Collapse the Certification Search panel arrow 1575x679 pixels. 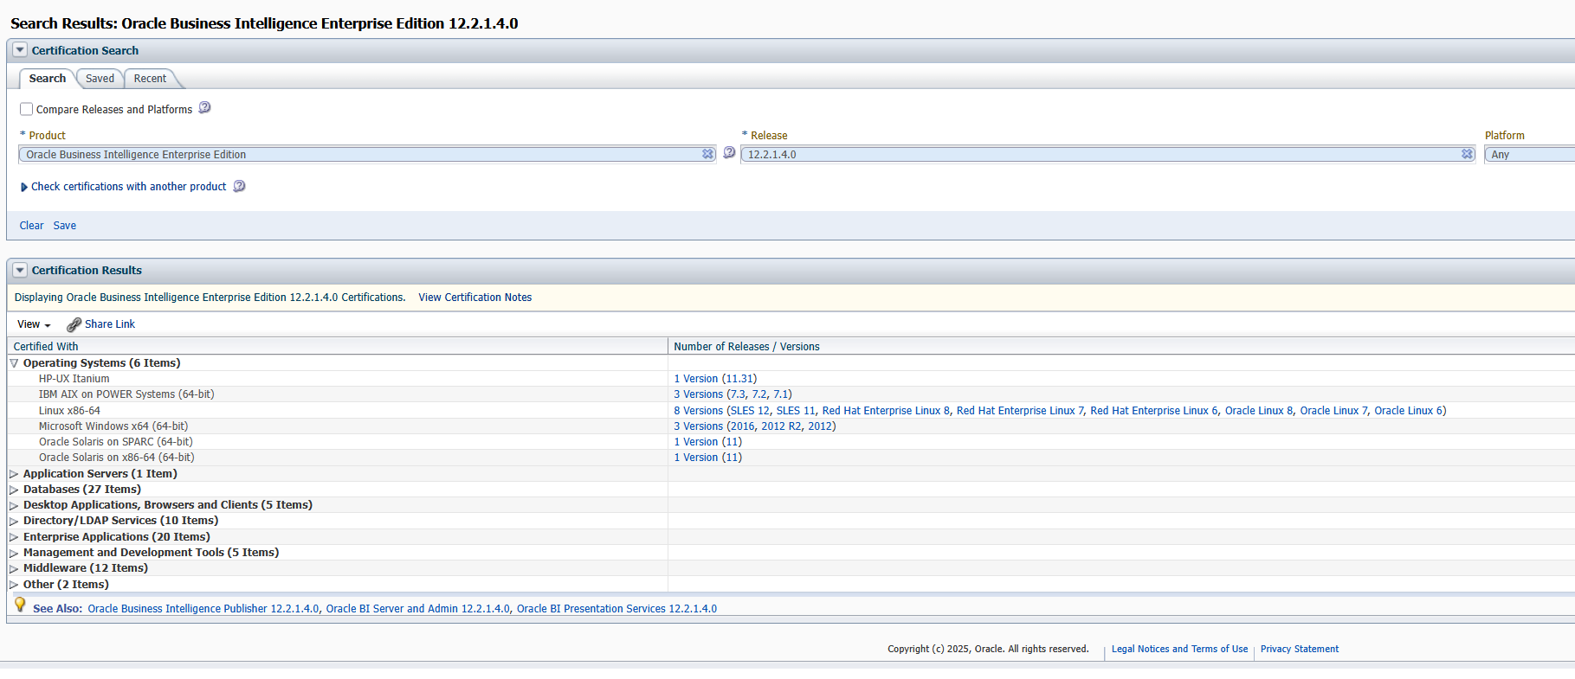tap(20, 50)
